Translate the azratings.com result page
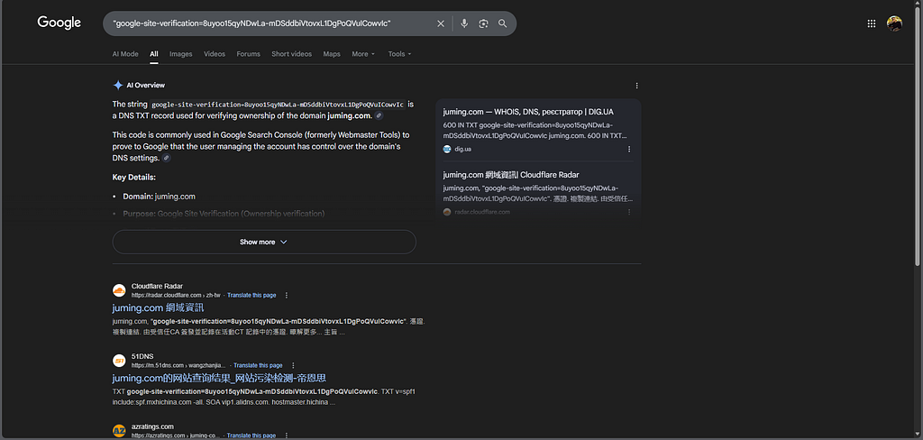 pos(251,435)
